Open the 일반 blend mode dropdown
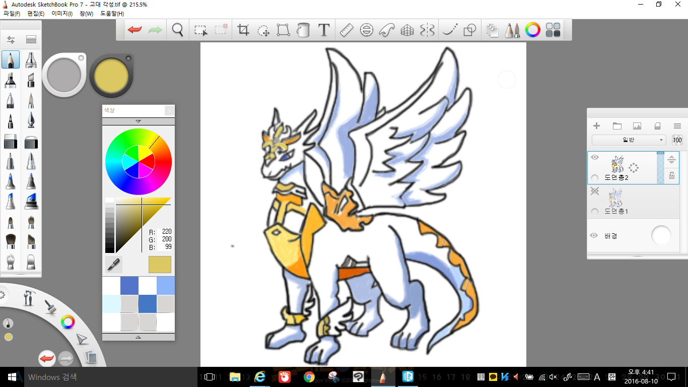 coord(629,140)
